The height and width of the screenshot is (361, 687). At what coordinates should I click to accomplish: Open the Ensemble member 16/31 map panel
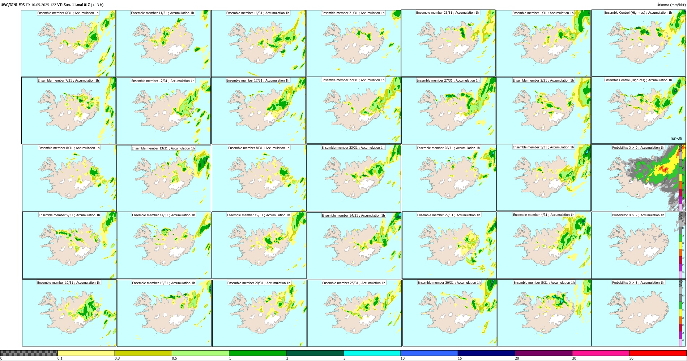click(258, 43)
